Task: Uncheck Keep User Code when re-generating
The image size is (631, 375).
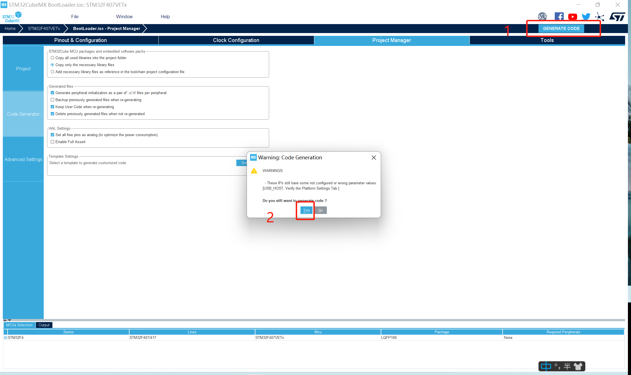Action: (x=52, y=107)
